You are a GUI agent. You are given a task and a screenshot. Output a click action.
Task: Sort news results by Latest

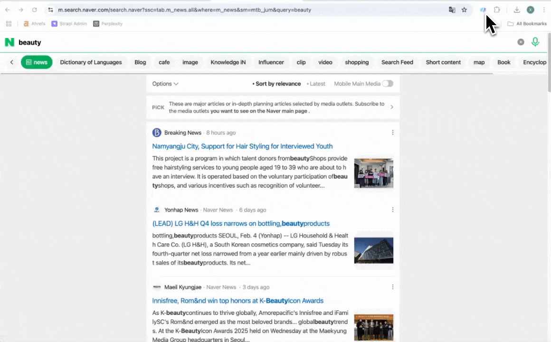tap(317, 84)
